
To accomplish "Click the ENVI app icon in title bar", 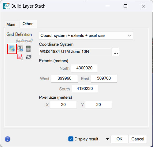I will [x=6, y=6].
